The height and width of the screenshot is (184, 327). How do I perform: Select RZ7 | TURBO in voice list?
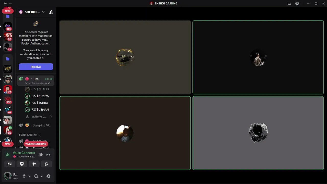[39, 103]
